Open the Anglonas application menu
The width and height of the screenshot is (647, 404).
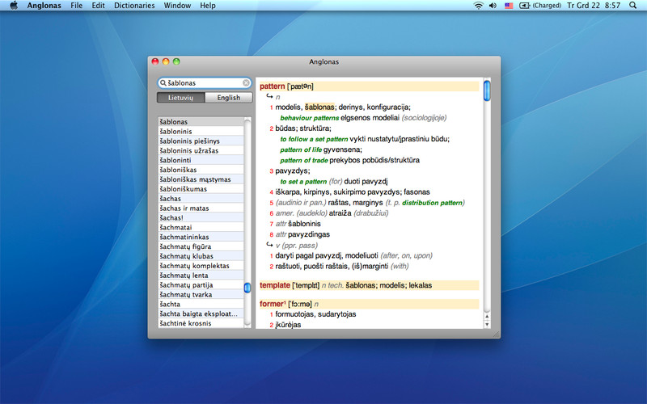(x=44, y=6)
